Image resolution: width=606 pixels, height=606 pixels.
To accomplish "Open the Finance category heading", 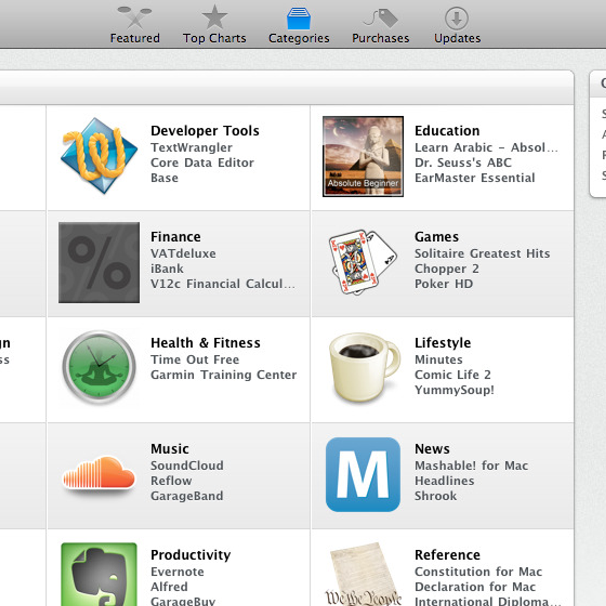I will point(176,237).
